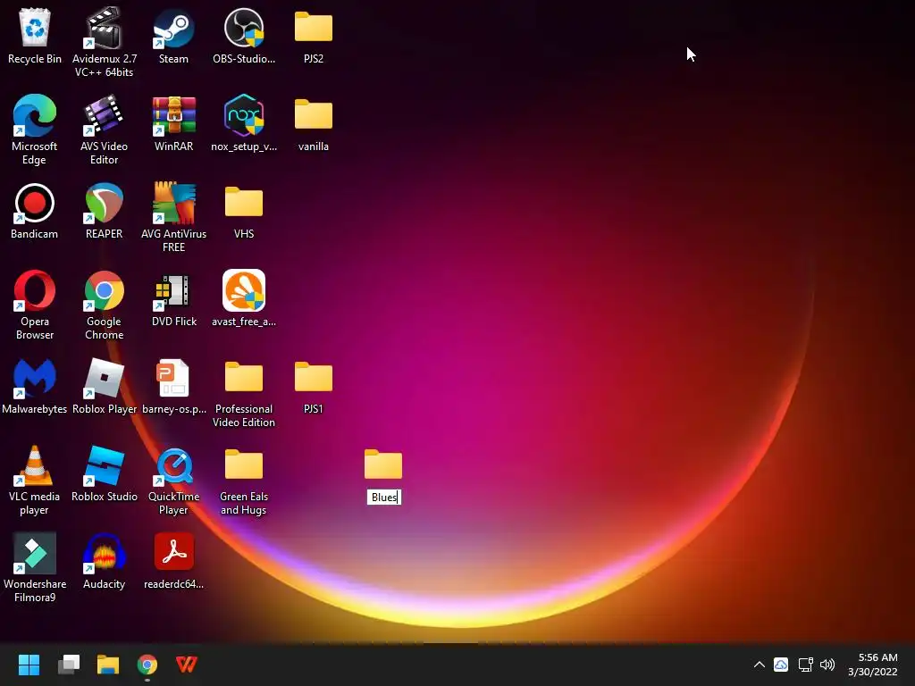Select the WinRAR shortcut
Viewport: 915px width, 686px height.
[173, 115]
